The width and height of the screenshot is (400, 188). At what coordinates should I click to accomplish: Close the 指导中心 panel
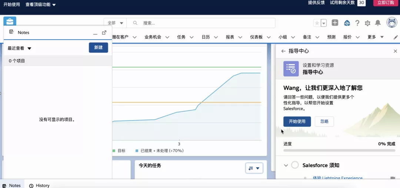tap(395, 51)
